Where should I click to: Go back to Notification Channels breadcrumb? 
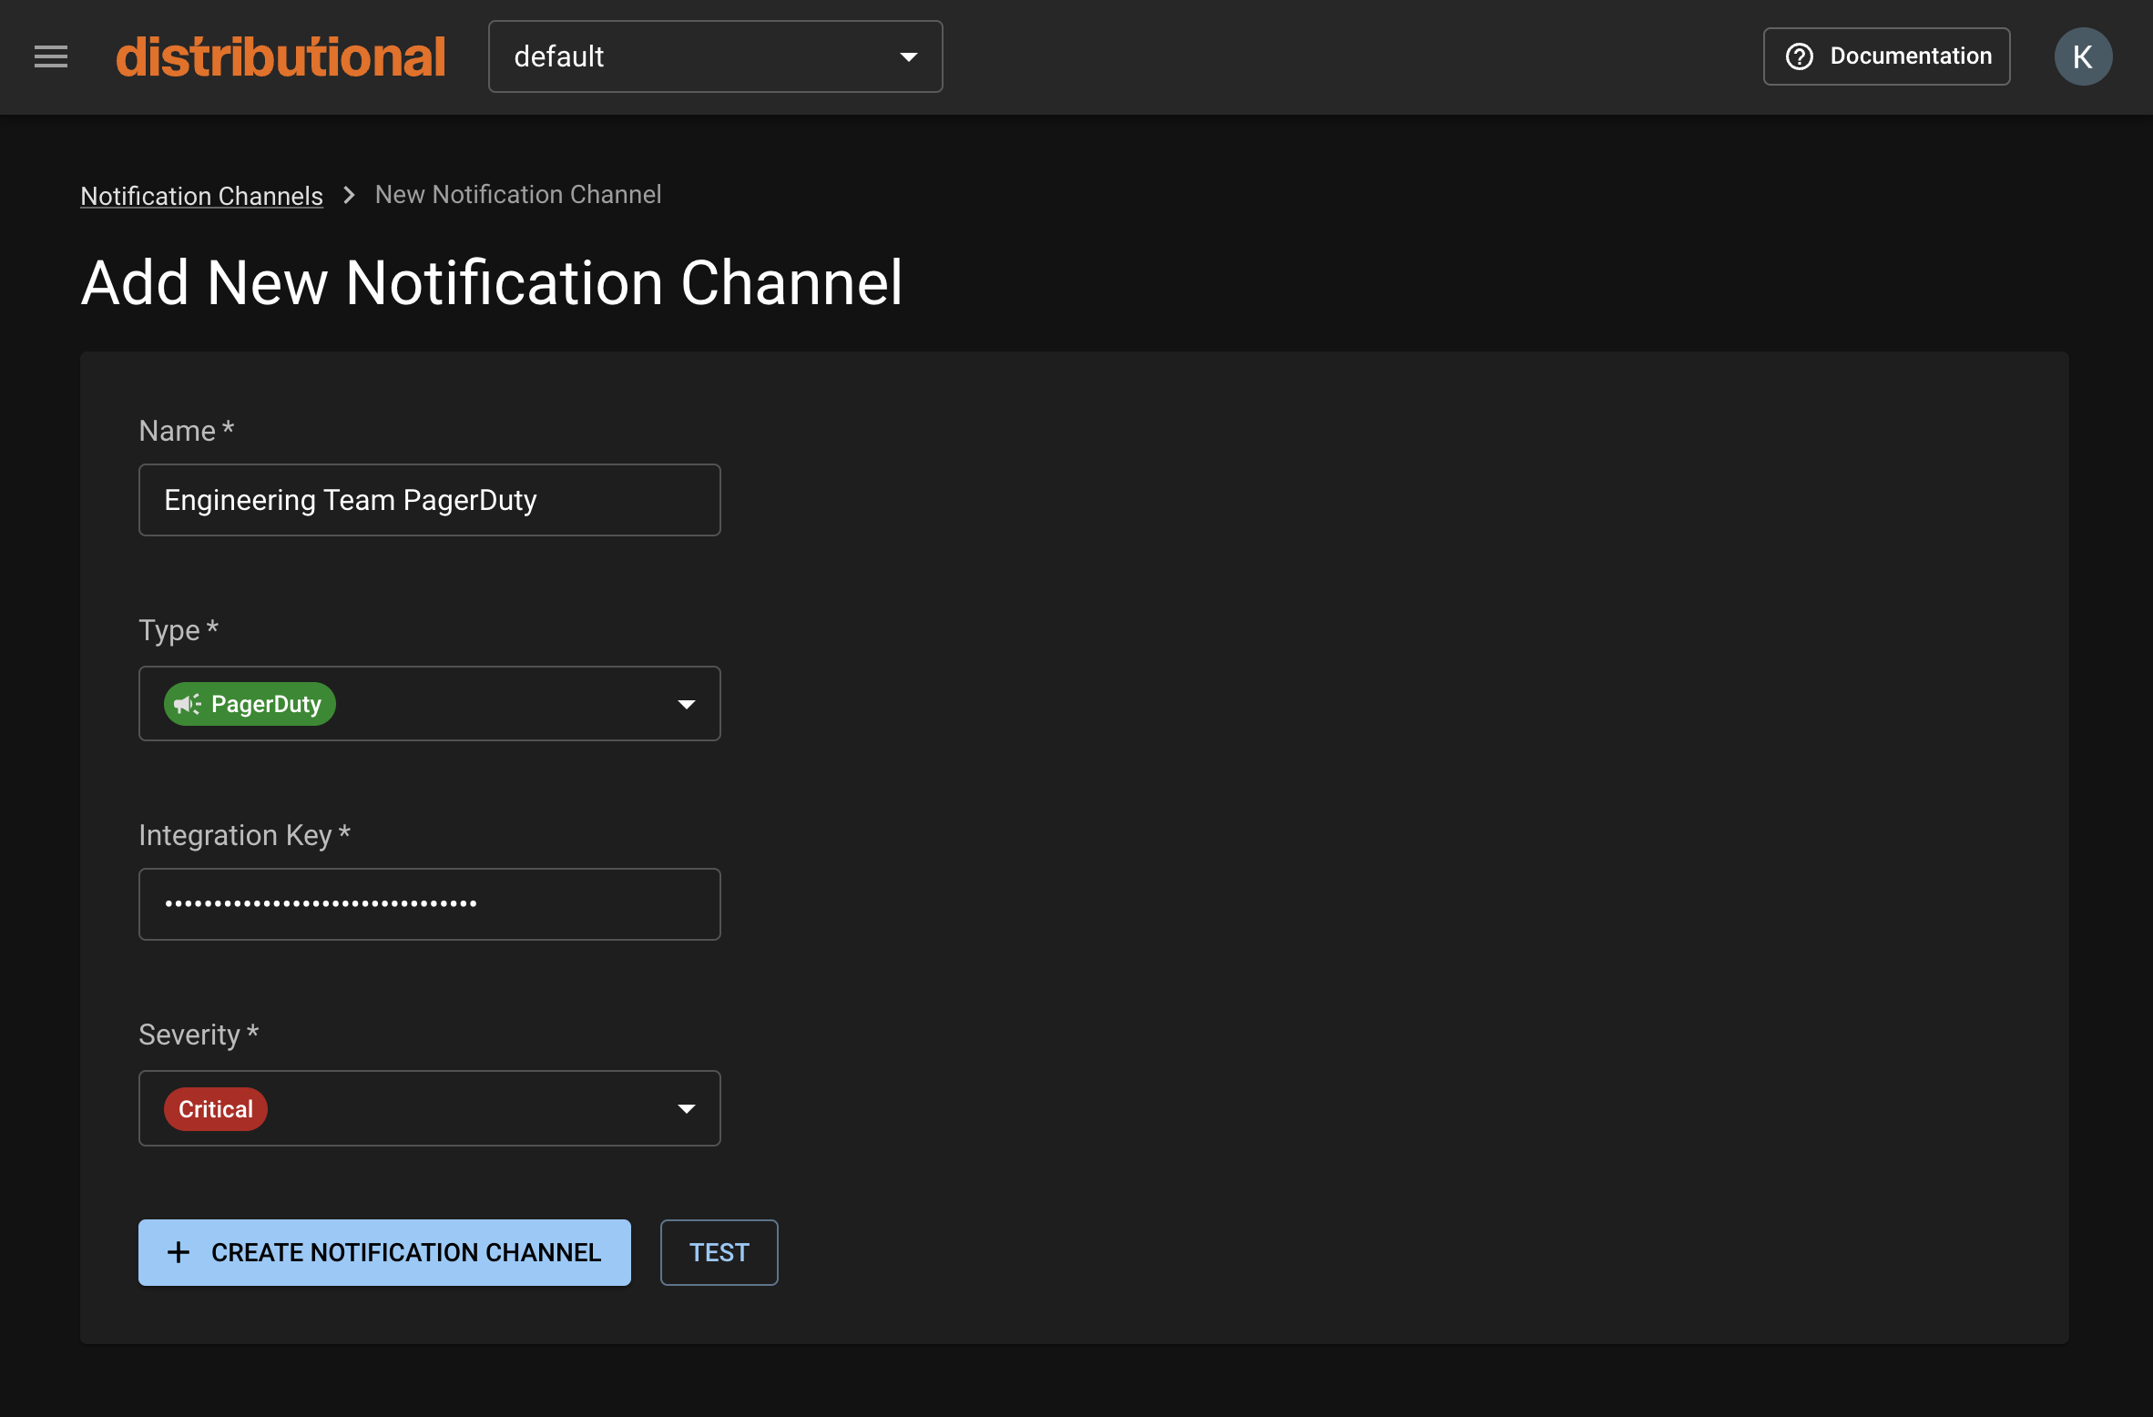click(201, 196)
